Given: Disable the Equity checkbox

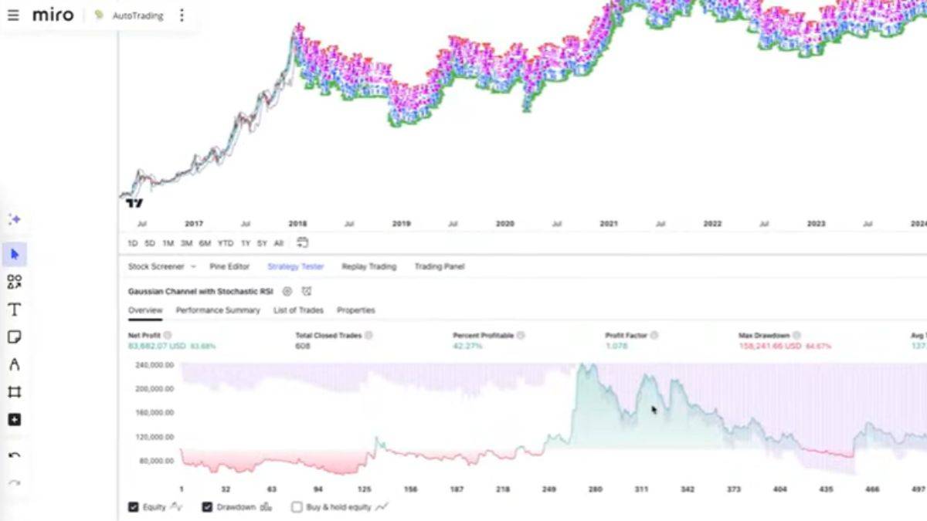Looking at the screenshot, I should pyautogui.click(x=134, y=507).
